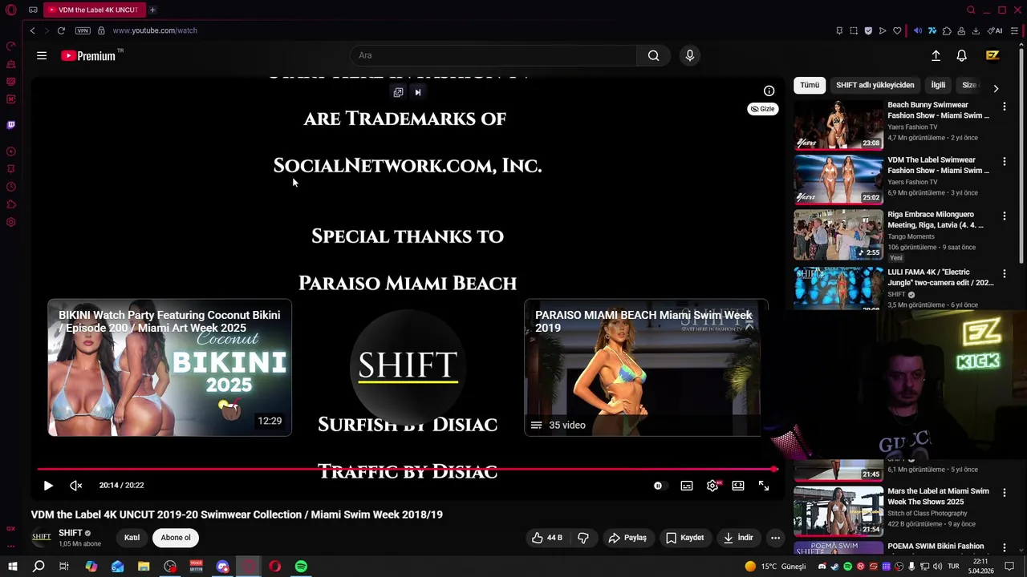Screen dimensions: 1027x577
Task: Play the video with the play button
Action: pyautogui.click(x=48, y=486)
